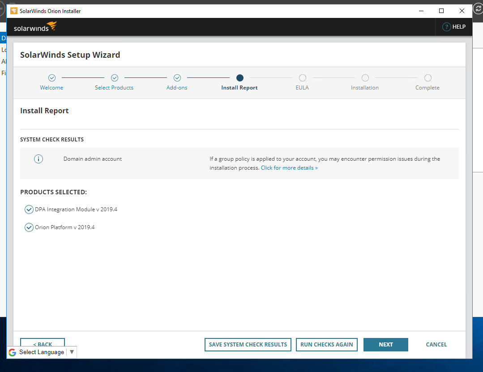Click the installer title bar app icon
Viewport: 483px width, 372px height.
pyautogui.click(x=14, y=11)
